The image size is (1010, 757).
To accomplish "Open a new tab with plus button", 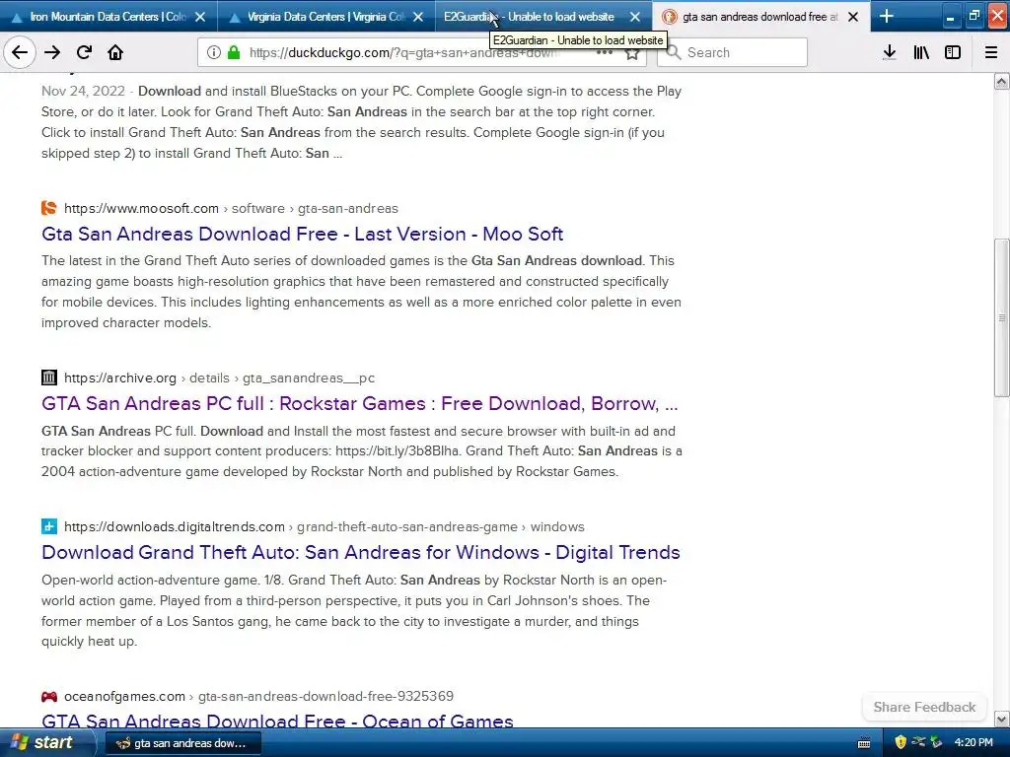I will 887,16.
